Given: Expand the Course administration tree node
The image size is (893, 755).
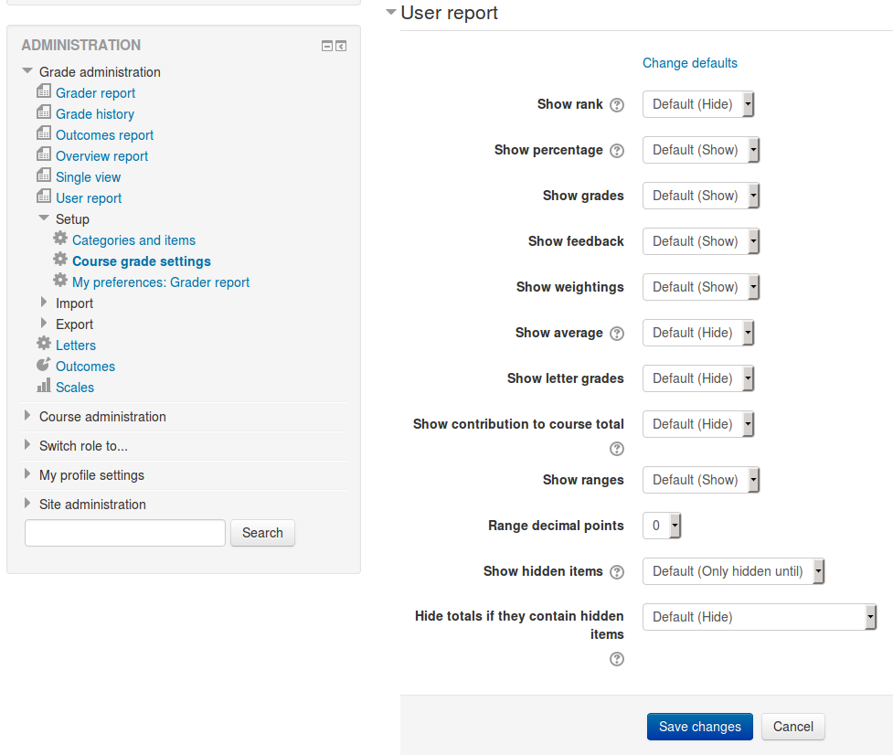Looking at the screenshot, I should [27, 416].
